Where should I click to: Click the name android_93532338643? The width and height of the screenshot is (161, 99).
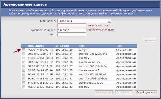pyautogui.click(x=93, y=54)
